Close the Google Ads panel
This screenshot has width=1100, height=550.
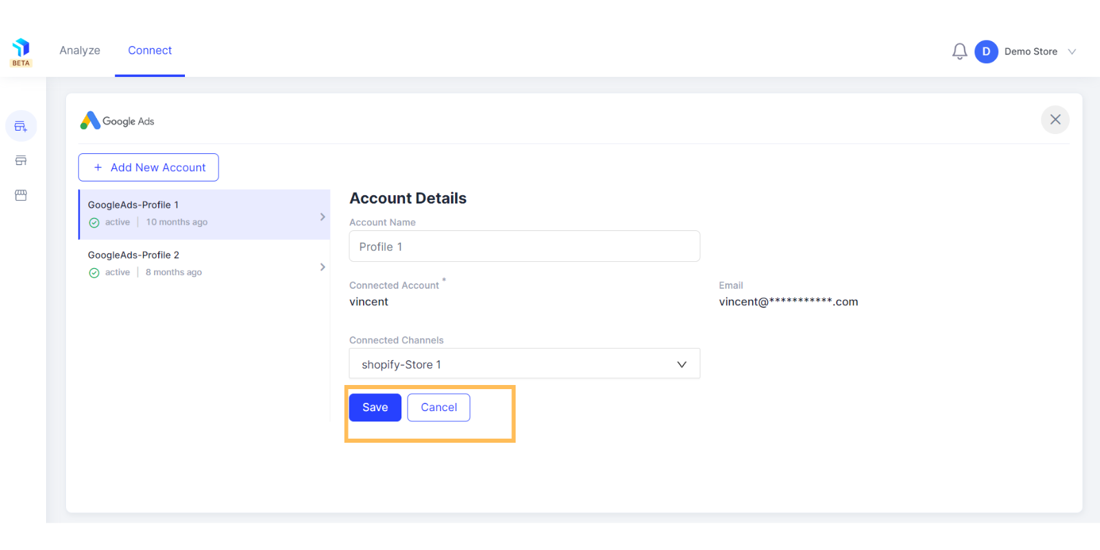(x=1055, y=120)
